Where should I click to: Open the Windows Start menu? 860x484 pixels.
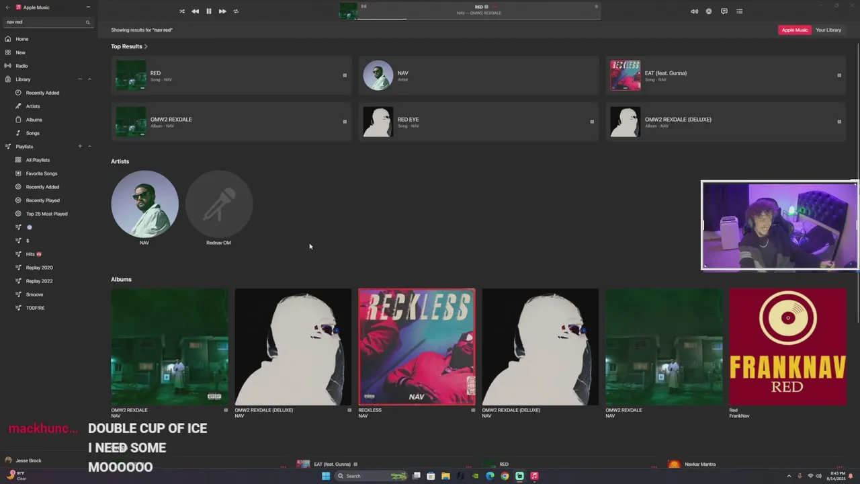[326, 476]
